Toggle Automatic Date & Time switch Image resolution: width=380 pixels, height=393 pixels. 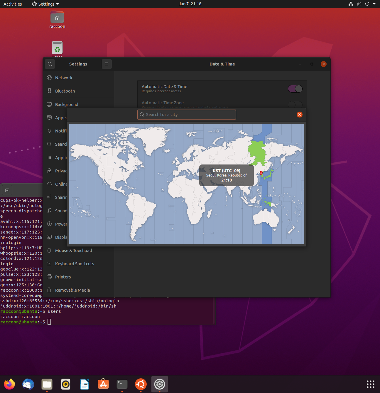pyautogui.click(x=295, y=89)
